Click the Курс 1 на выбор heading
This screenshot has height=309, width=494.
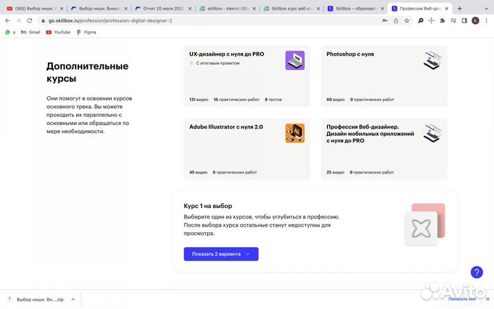point(208,206)
